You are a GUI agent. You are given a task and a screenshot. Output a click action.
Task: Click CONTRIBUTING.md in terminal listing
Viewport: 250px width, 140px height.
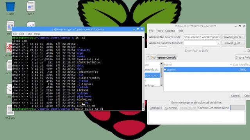point(89,63)
